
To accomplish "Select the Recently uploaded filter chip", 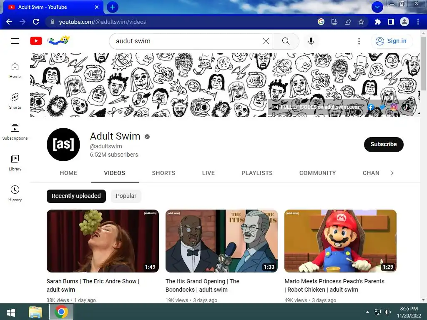I will 76,196.
